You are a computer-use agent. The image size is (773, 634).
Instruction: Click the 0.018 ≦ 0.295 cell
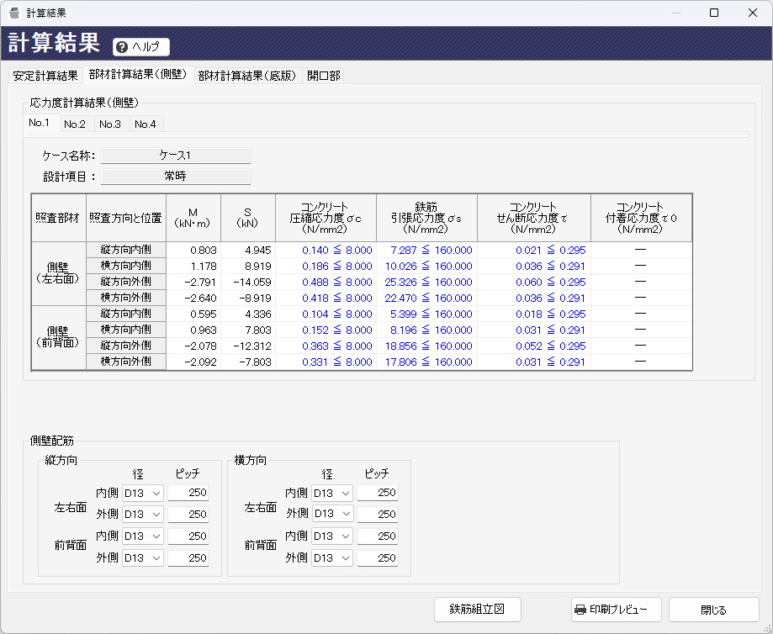coord(534,314)
